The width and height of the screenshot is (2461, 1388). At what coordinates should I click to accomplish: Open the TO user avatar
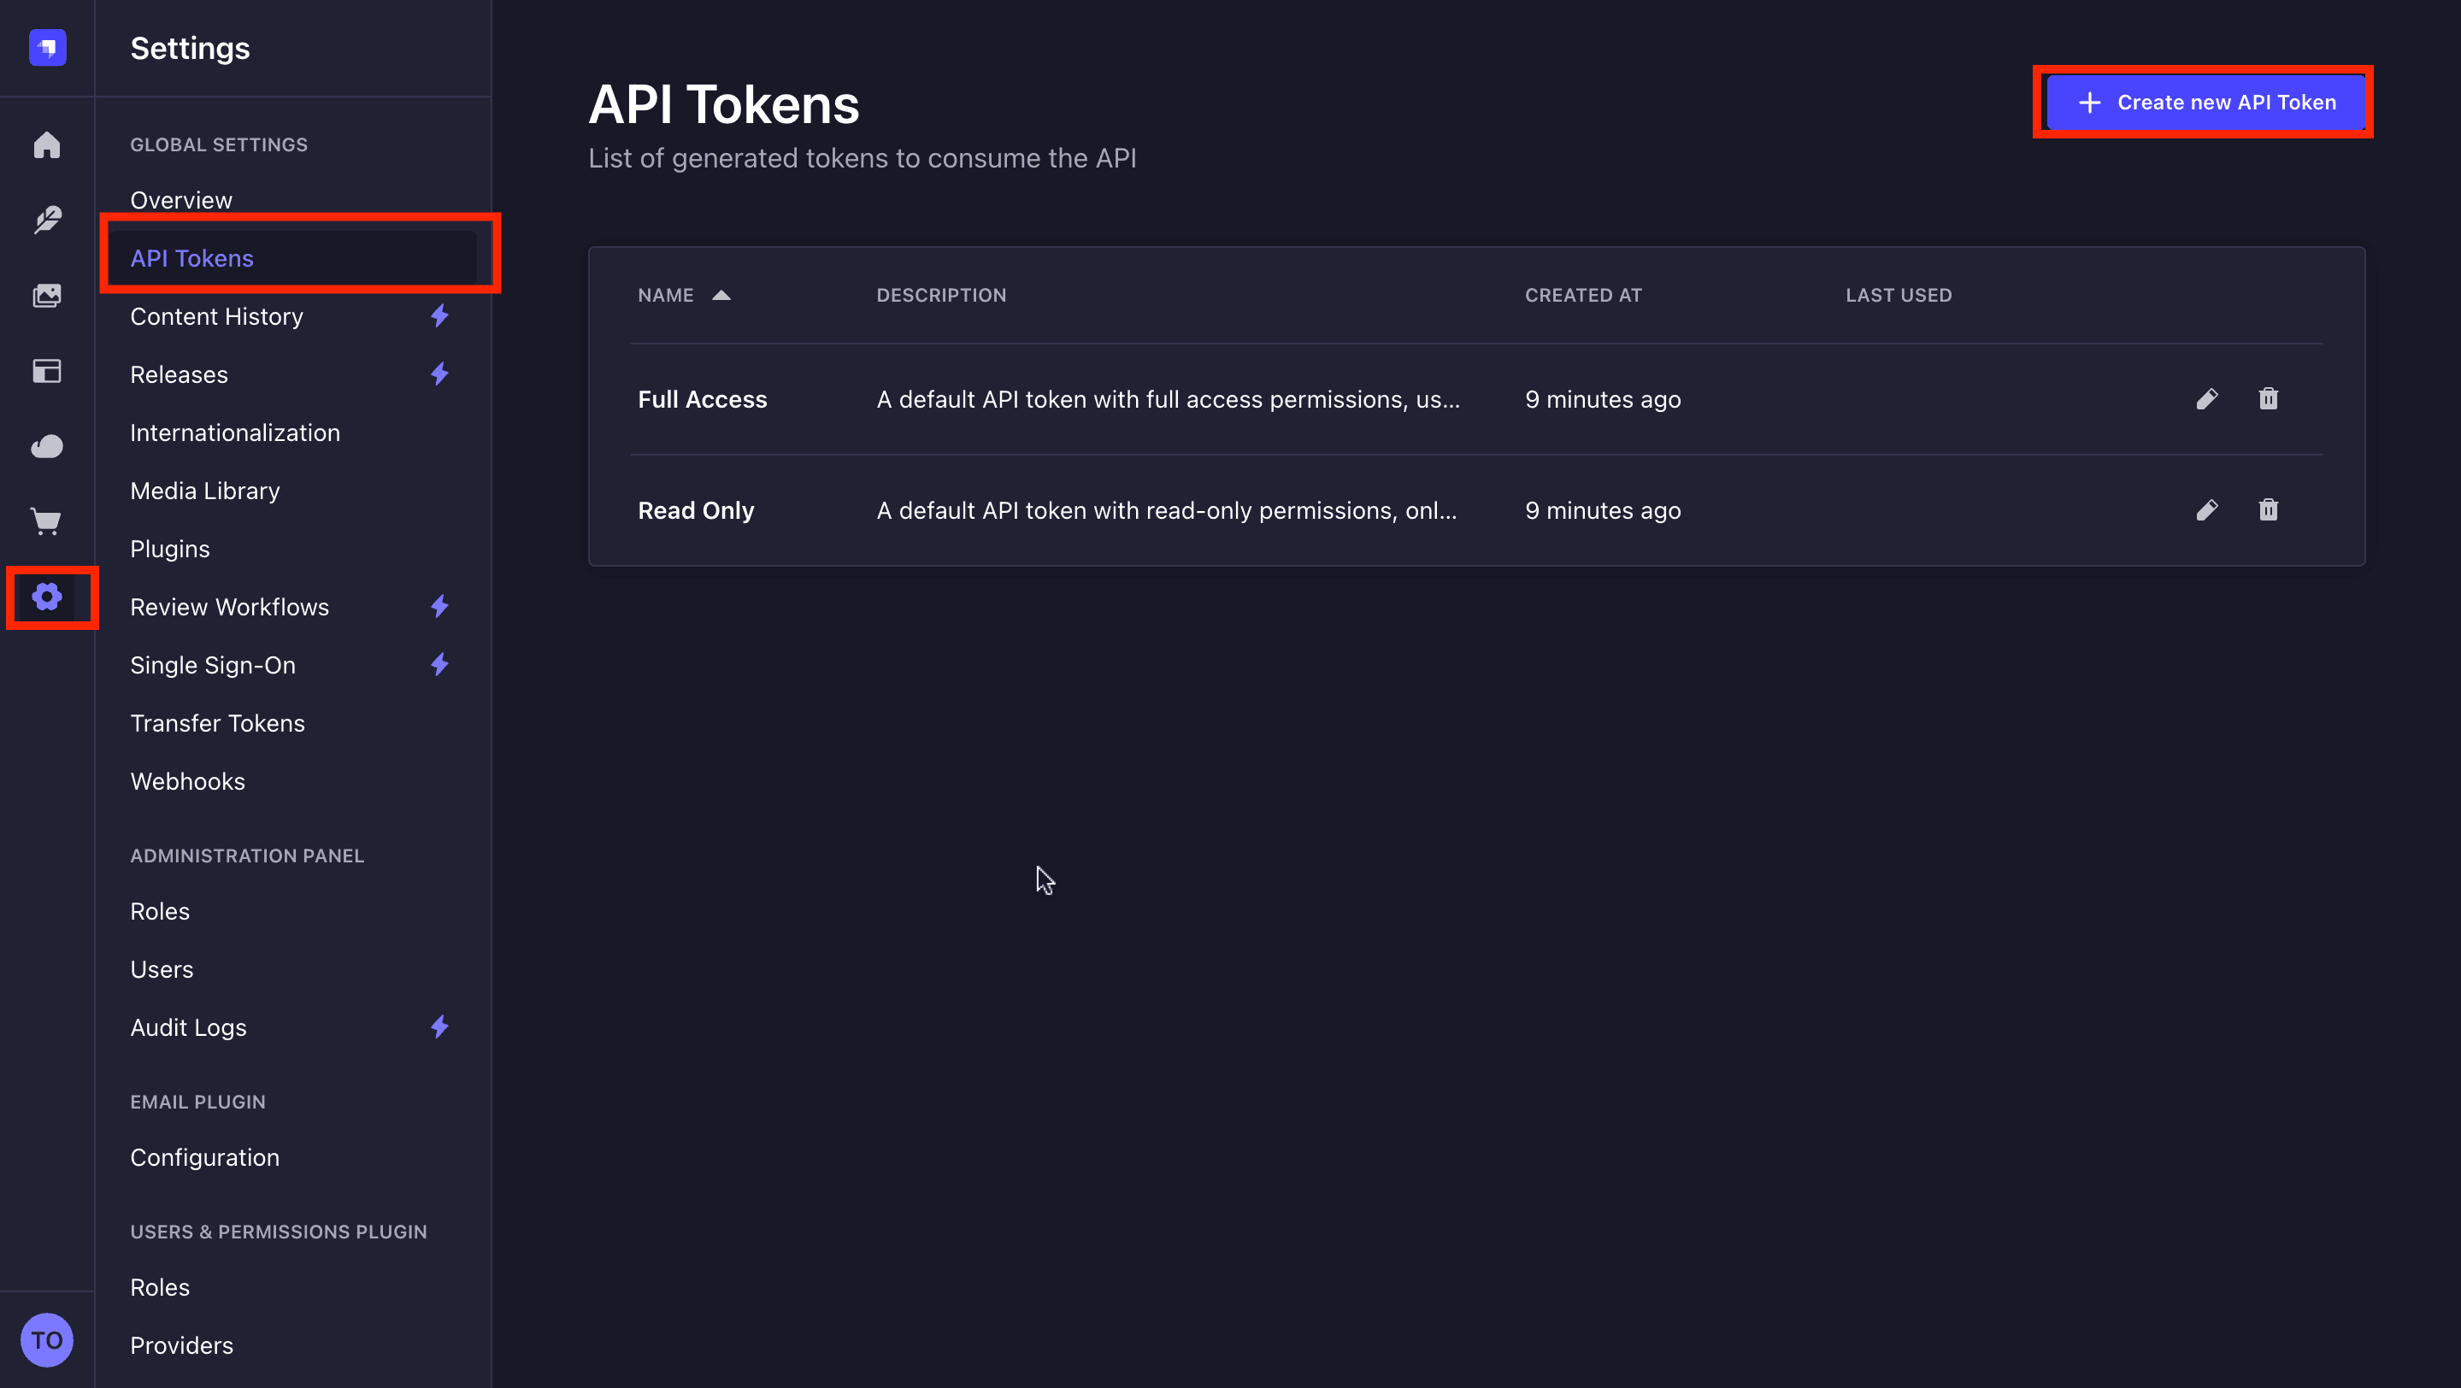point(47,1339)
